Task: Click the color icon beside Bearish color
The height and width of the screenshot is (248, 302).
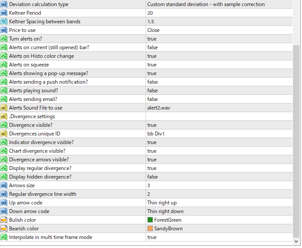Action: (3, 229)
